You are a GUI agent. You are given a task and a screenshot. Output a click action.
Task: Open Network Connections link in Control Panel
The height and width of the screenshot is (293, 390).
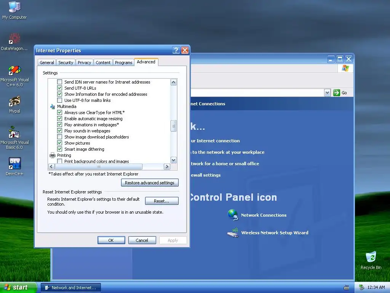pyautogui.click(x=264, y=215)
